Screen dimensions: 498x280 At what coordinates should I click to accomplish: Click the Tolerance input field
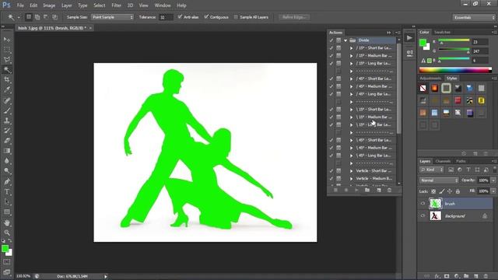(x=166, y=17)
